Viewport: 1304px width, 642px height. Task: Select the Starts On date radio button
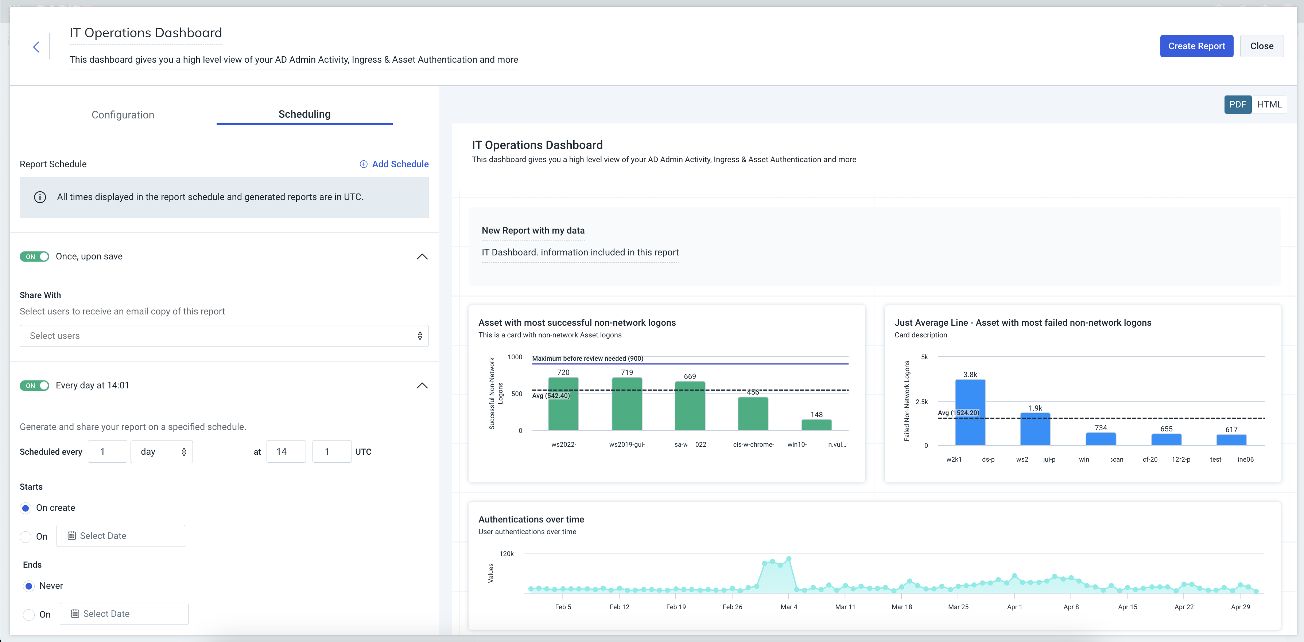25,537
